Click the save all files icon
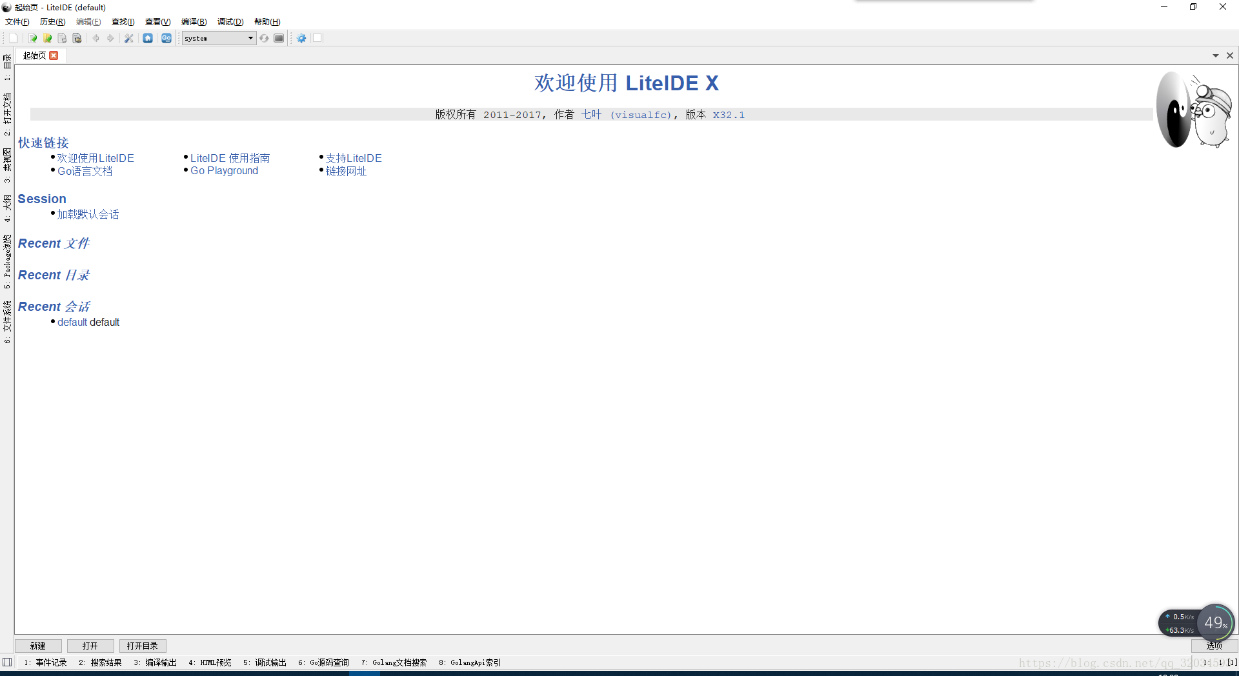Viewport: 1239px width, 676px height. pyautogui.click(x=77, y=38)
